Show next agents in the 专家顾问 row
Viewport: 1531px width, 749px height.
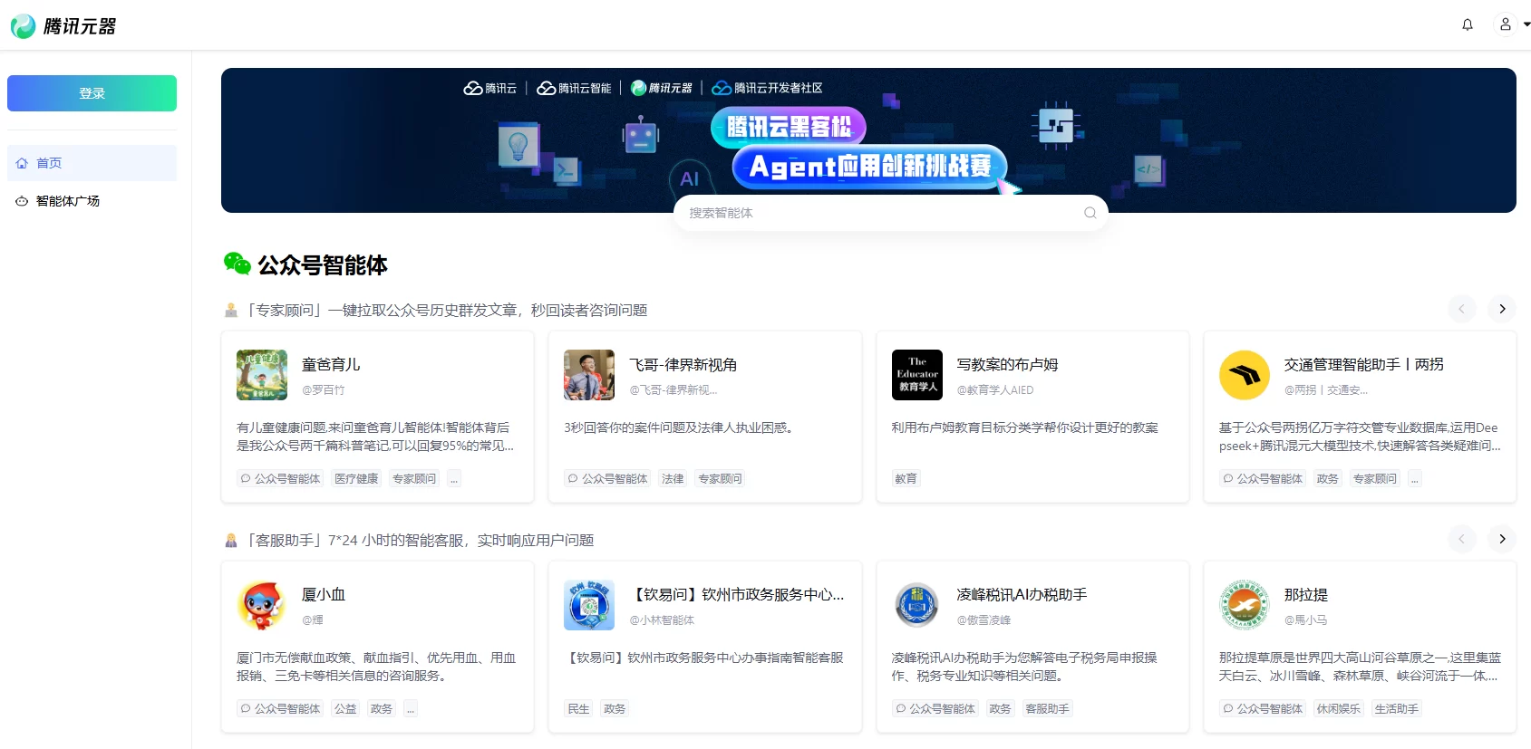[1501, 309]
